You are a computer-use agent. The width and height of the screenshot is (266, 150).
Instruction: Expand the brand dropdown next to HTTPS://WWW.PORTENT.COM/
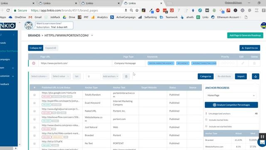(x=92, y=35)
